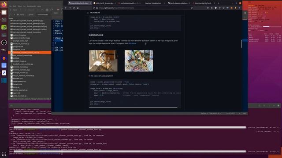Screen dimensions: 282x158
Task: Click the Caricatures heading
Action: click(x=96, y=35)
